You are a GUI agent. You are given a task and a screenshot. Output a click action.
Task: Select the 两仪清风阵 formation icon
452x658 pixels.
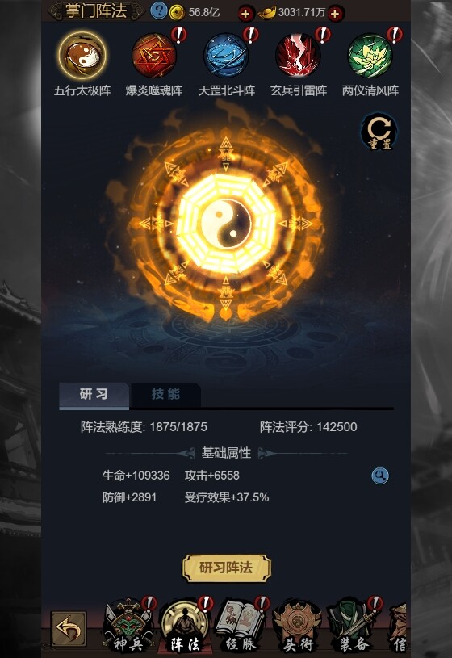pyautogui.click(x=370, y=56)
